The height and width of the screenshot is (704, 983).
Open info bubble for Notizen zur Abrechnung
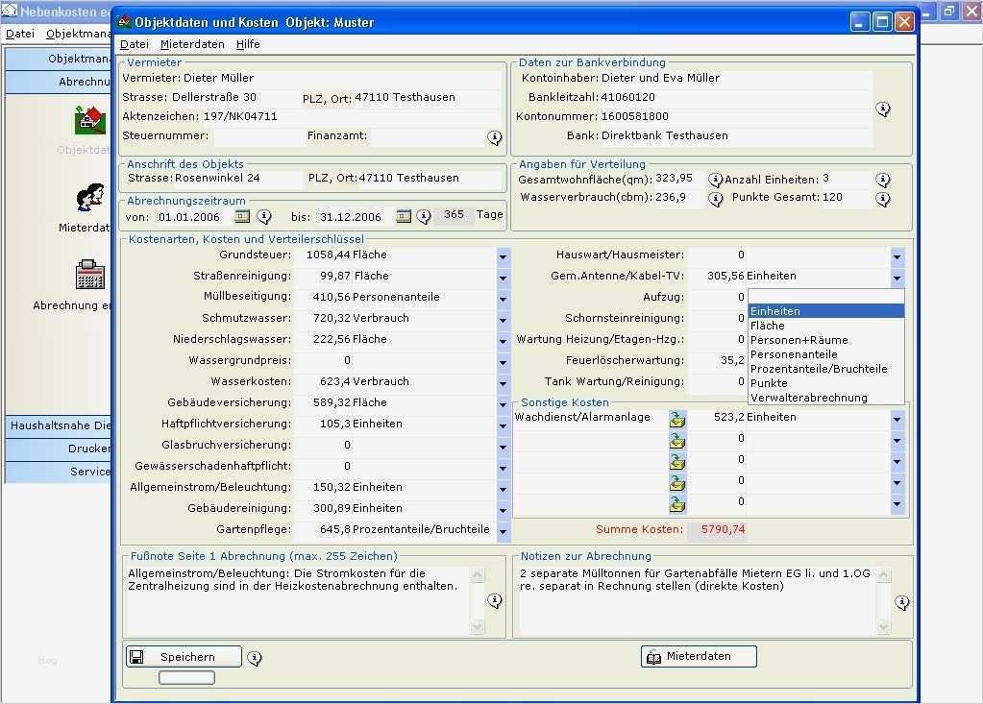coord(901,602)
